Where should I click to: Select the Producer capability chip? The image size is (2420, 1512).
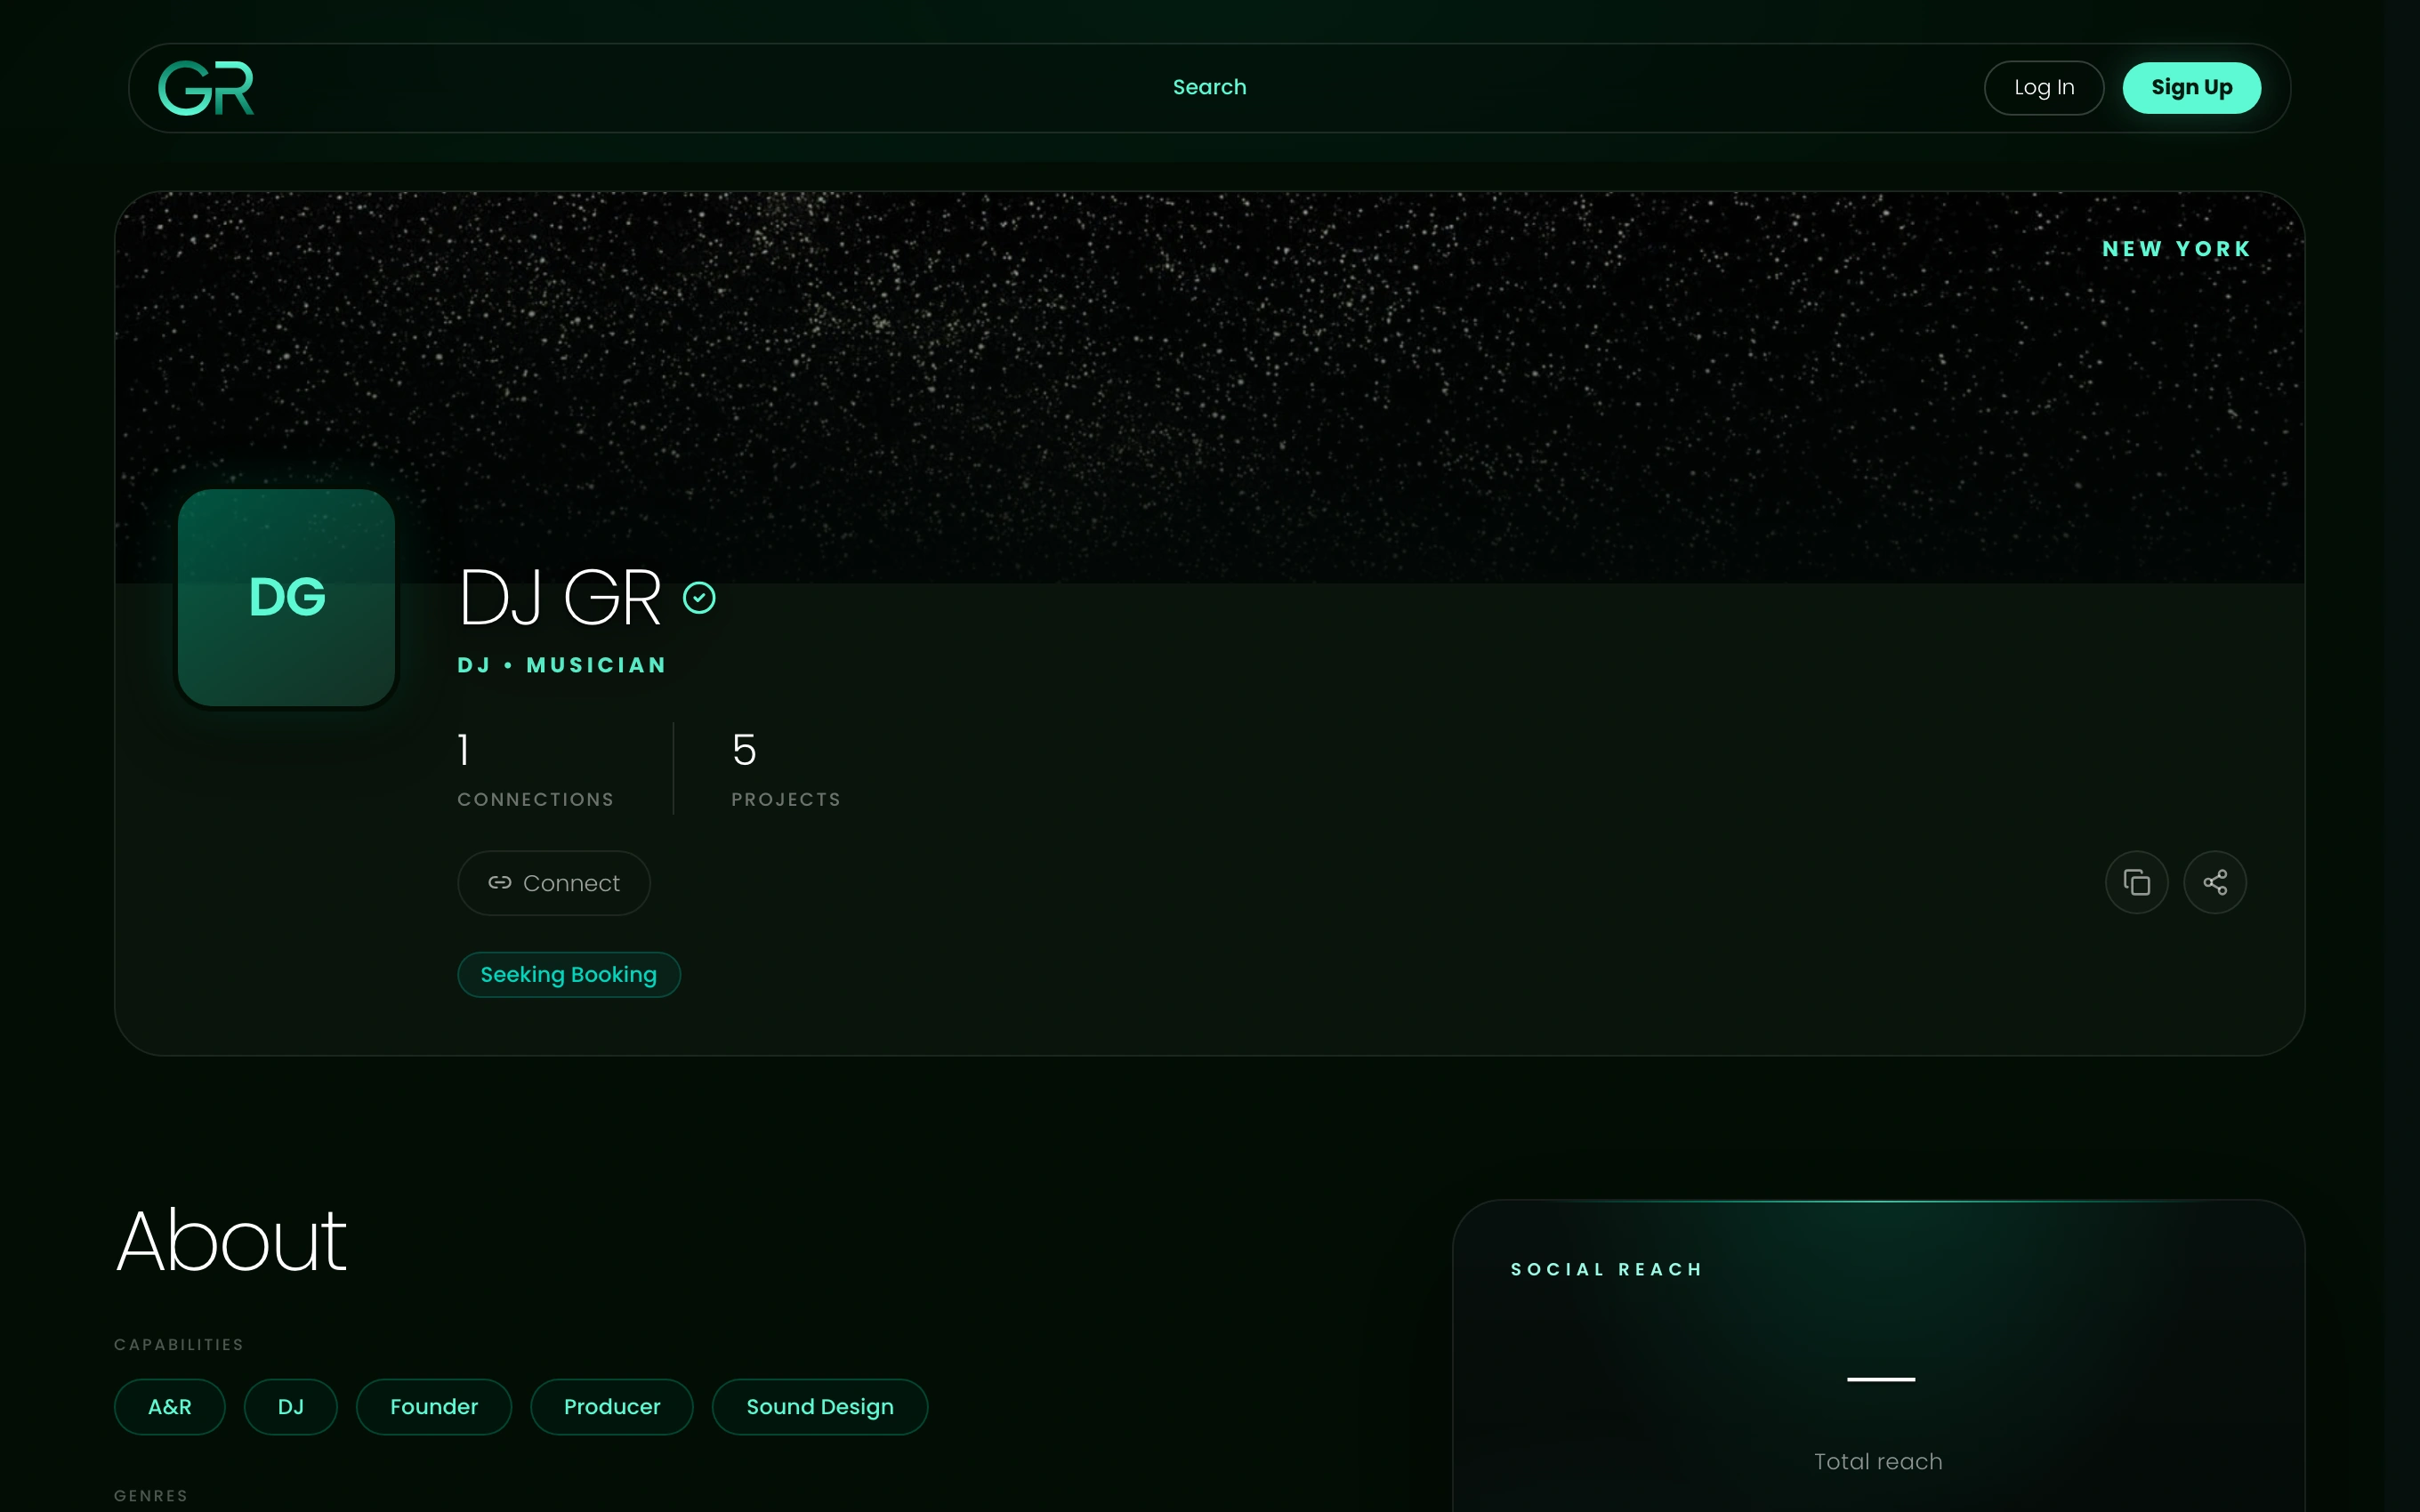tap(612, 1406)
